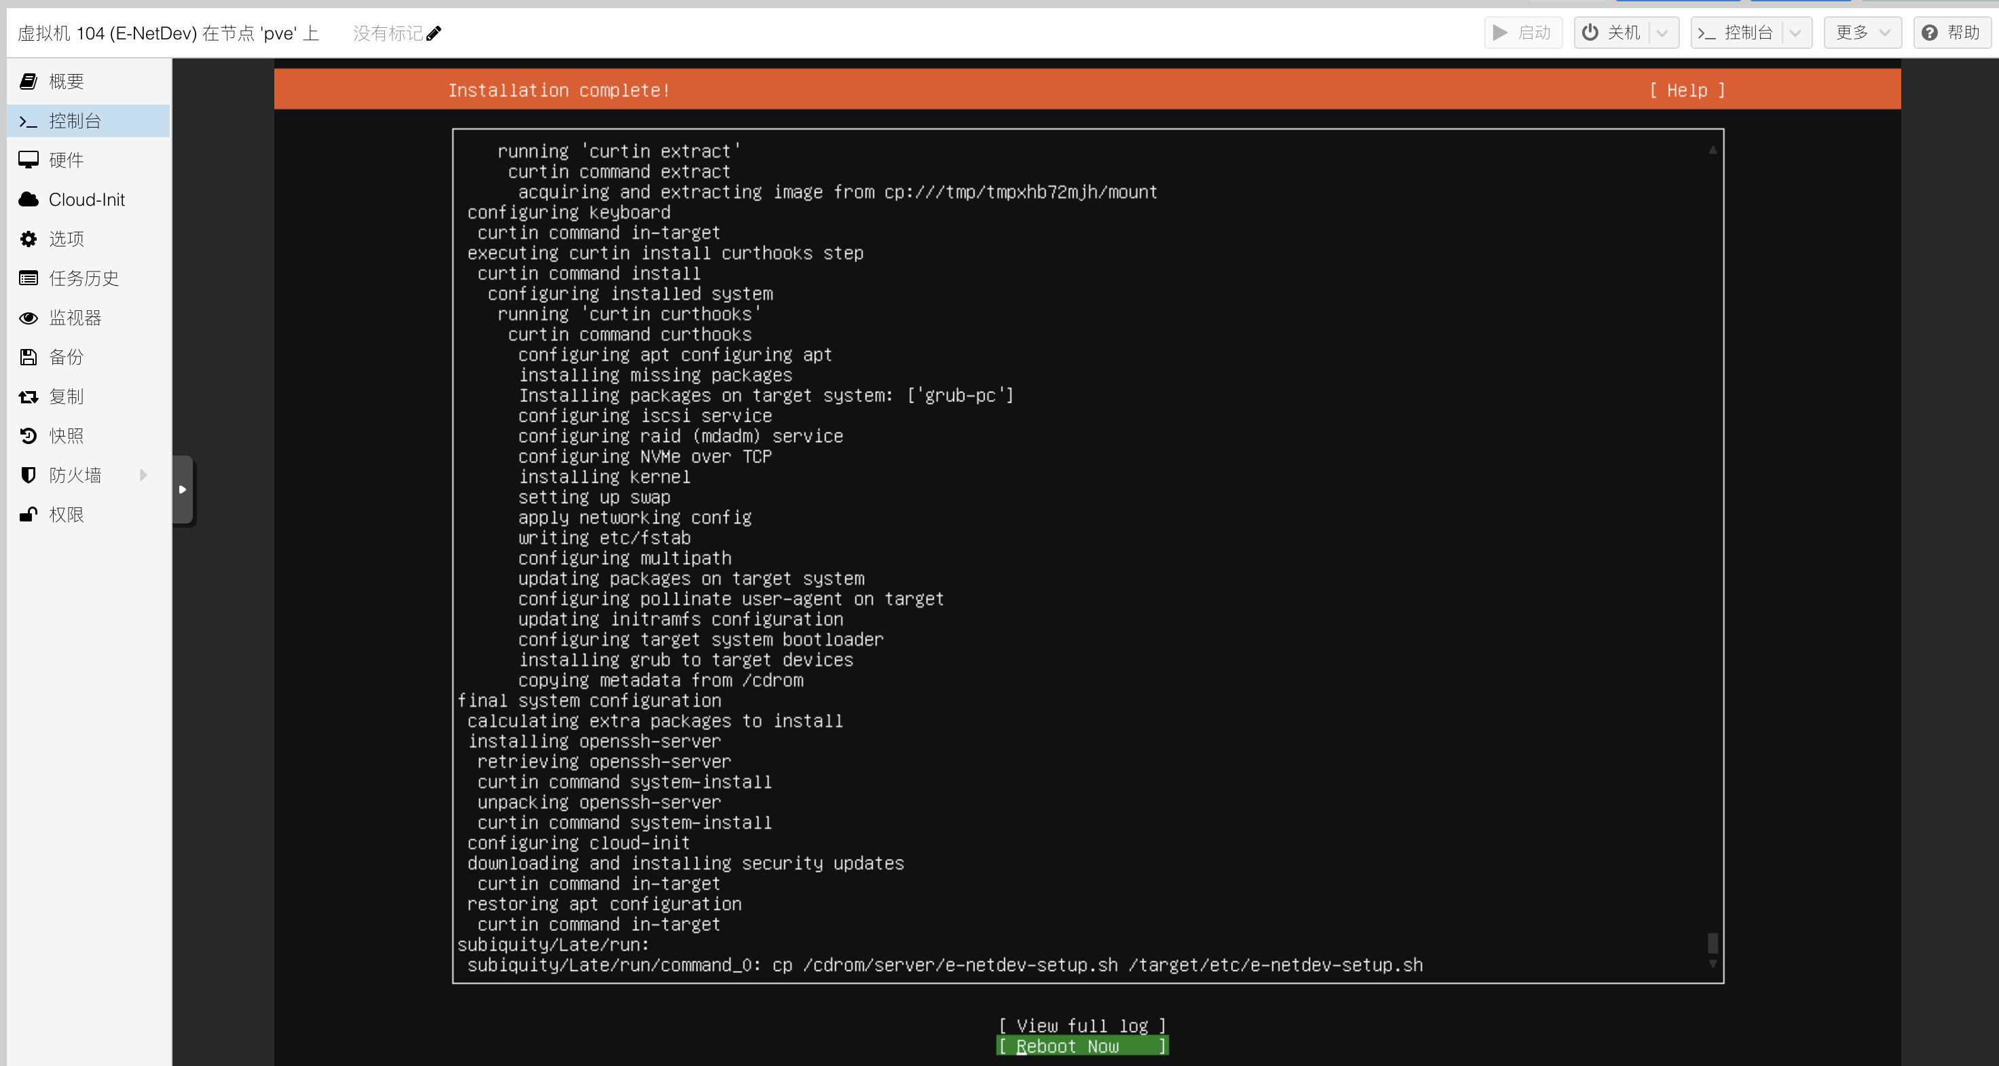Open the 选项 options section
The height and width of the screenshot is (1066, 1999).
point(88,239)
